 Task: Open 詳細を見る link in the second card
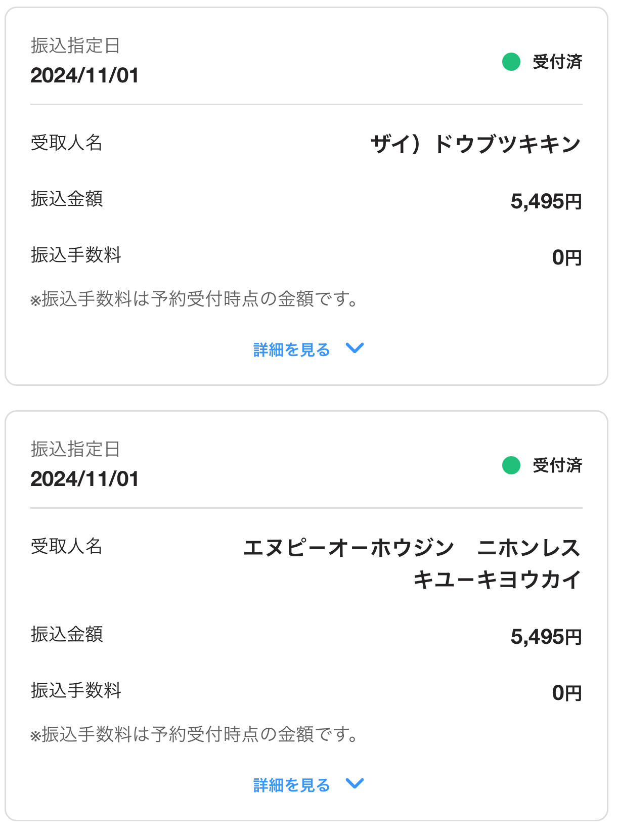coord(291,785)
